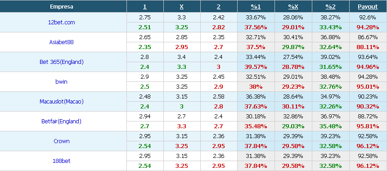Open the 12bet.com bookmaker link
The width and height of the screenshot is (387, 171).
pos(62,22)
